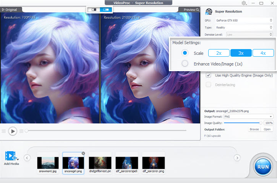Toggle Use High Quality Engine checkbox
This screenshot has width=277, height=183.
tap(209, 75)
